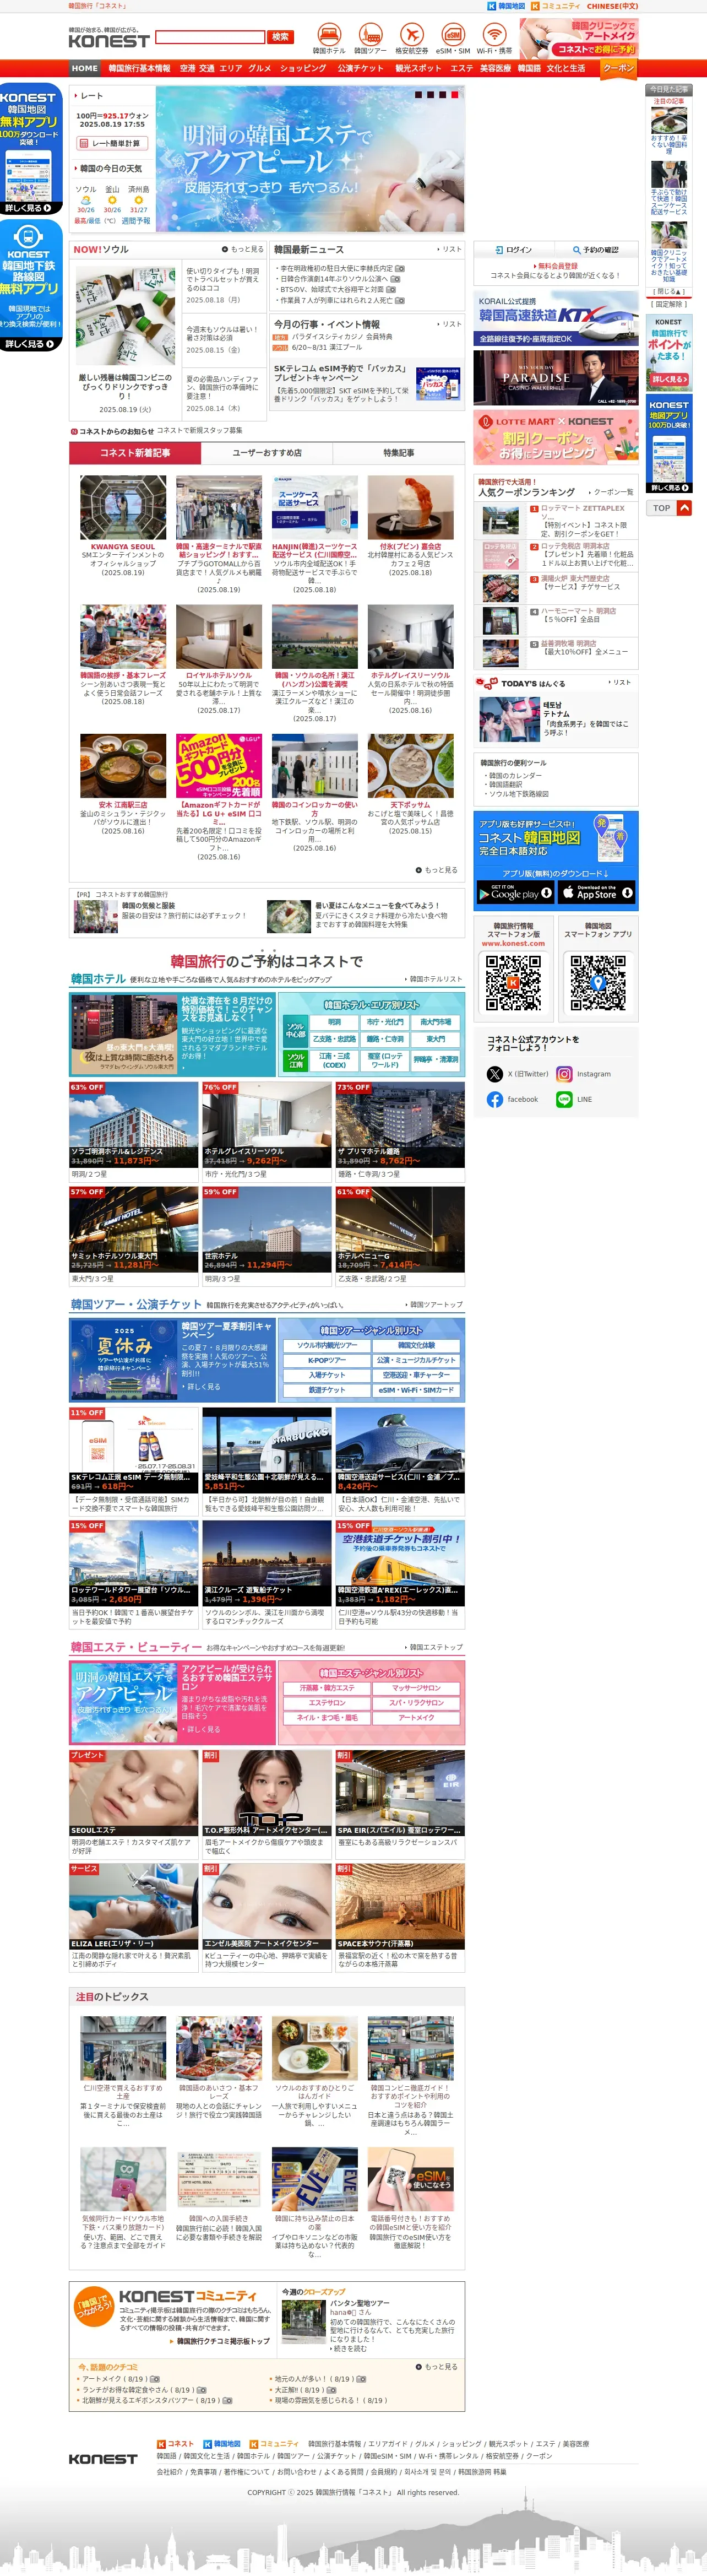Screen dimensions: 707x2576
Task: Click the TOP up-arrow icon
Action: [685, 508]
